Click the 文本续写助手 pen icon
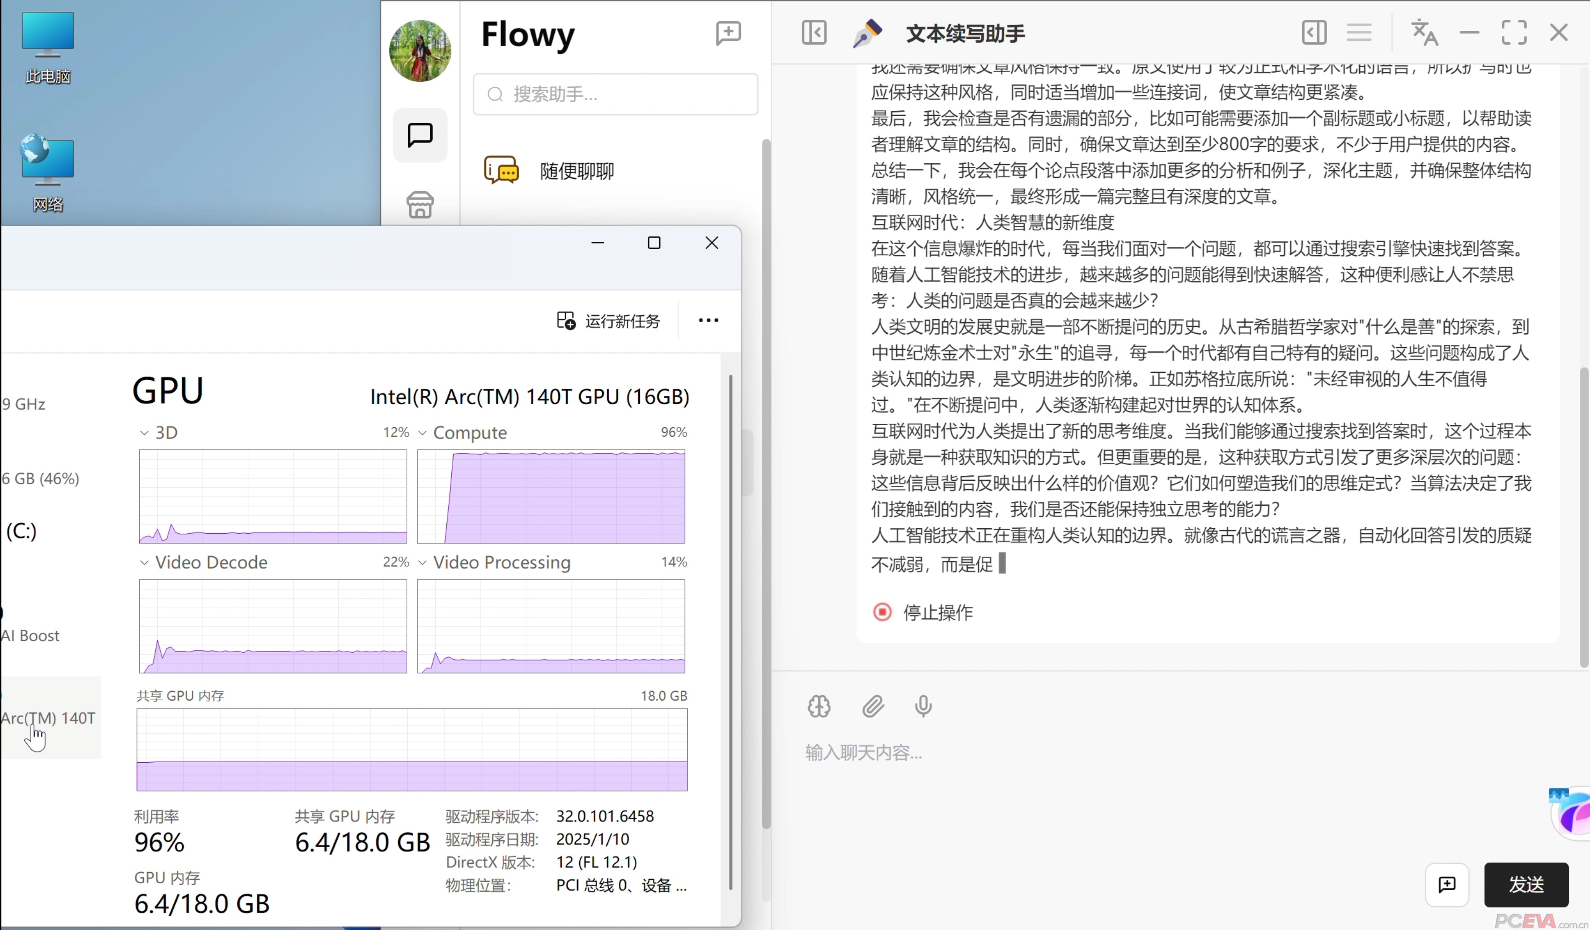The height and width of the screenshot is (930, 1590). [x=867, y=33]
